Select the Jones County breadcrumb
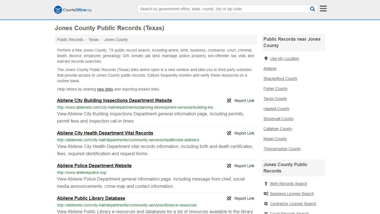The image size is (380, 214). [x=116, y=40]
